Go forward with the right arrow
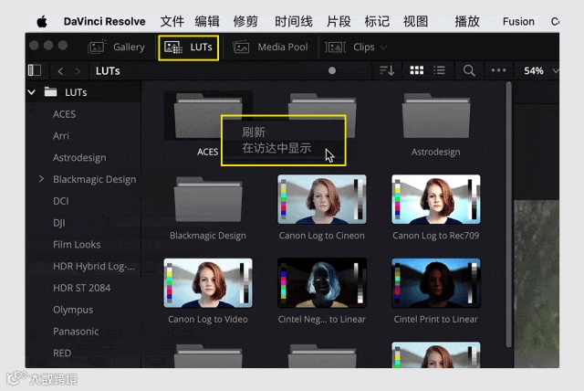584x391 pixels. [78, 71]
